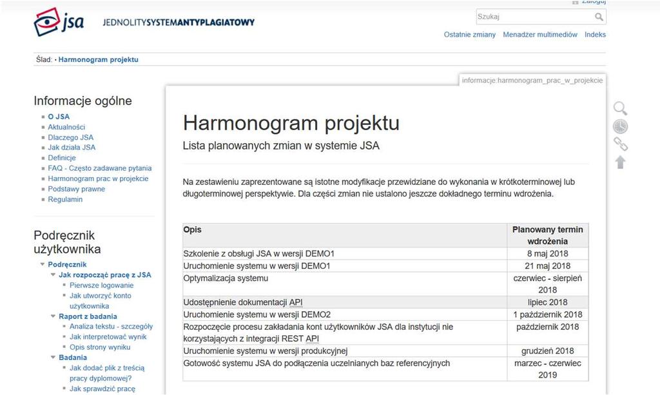This screenshot has height=395, width=660.
Task: Open Dlaczego JSA link
Action: point(70,137)
